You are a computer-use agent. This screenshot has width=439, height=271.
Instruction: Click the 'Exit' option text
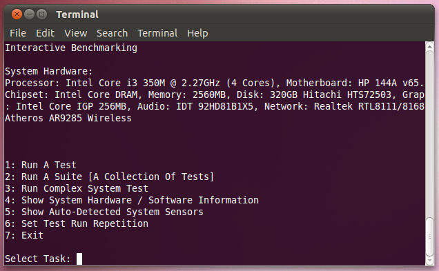coord(32,235)
